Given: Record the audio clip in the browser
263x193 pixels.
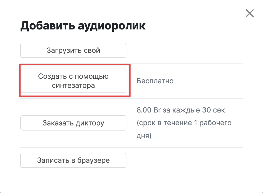Looking at the screenshot, I should pos(73,160).
